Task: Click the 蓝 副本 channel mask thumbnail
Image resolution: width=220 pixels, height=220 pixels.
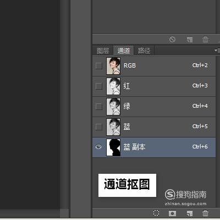Action: 113,147
